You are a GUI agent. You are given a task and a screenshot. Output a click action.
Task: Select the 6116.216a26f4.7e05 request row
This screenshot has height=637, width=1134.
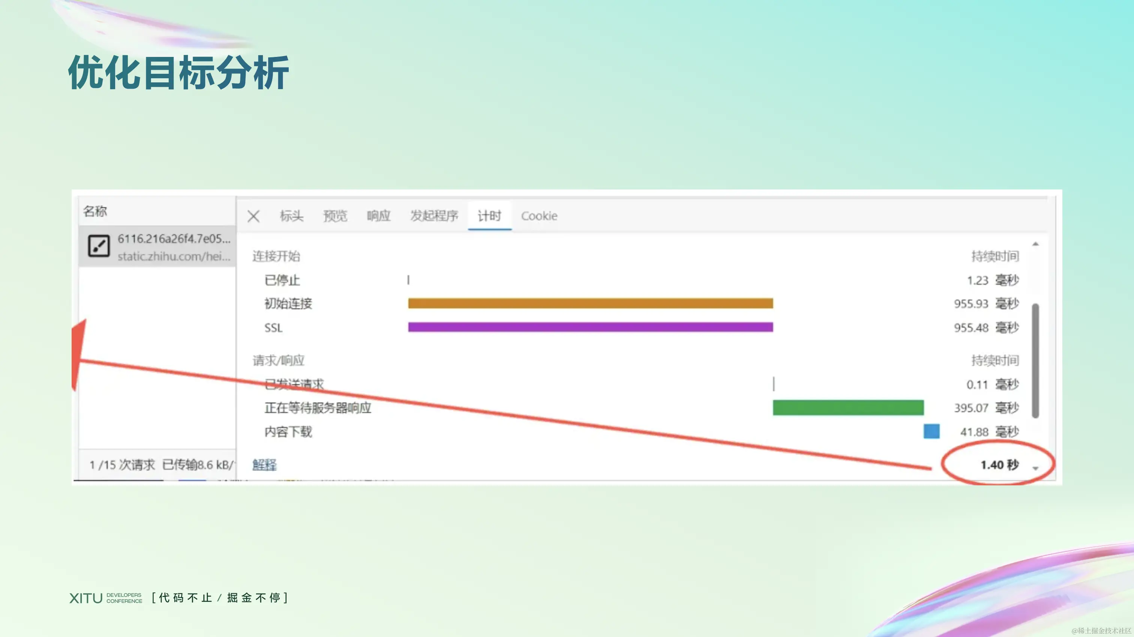pyautogui.click(x=157, y=247)
